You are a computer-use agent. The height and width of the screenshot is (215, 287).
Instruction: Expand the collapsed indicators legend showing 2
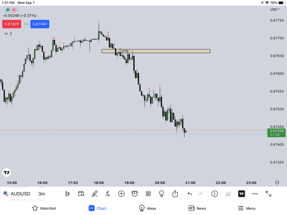tap(8, 33)
